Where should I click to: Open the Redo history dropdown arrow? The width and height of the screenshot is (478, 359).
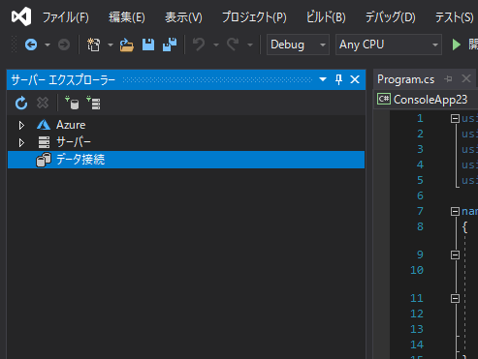tap(250, 45)
